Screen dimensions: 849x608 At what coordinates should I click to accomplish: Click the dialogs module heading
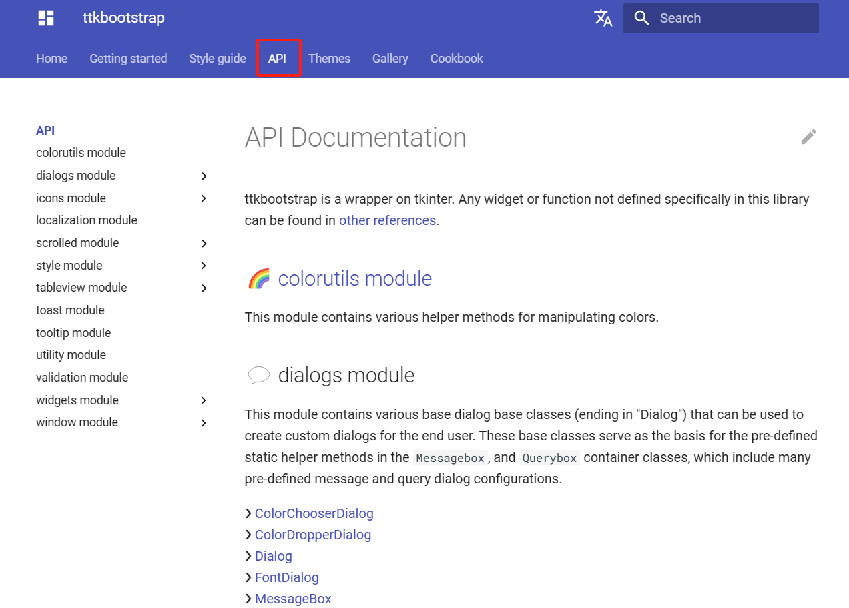pos(346,375)
